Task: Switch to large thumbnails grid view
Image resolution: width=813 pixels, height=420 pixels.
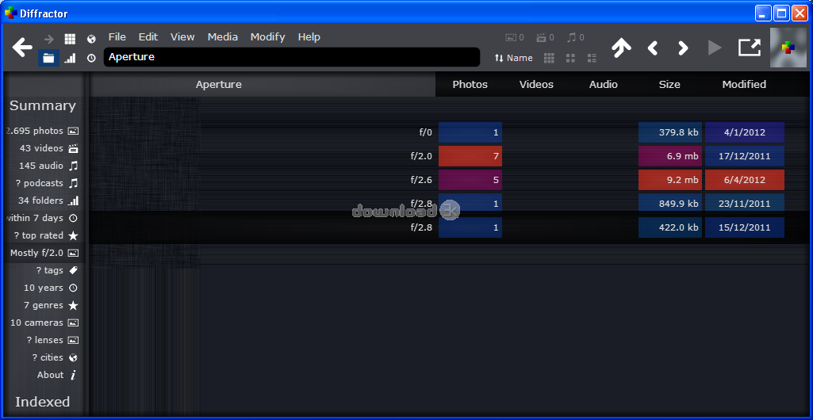Action: pyautogui.click(x=570, y=58)
